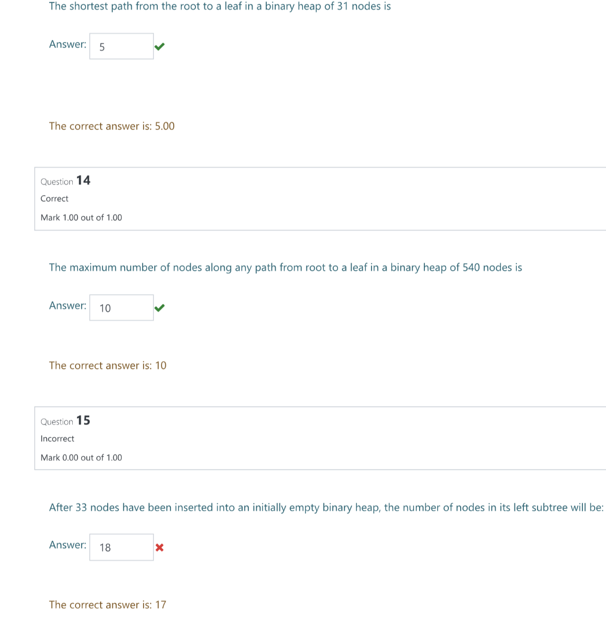The image size is (606, 625).
Task: Click the 'Correct' status under Question 14
Action: (x=54, y=198)
